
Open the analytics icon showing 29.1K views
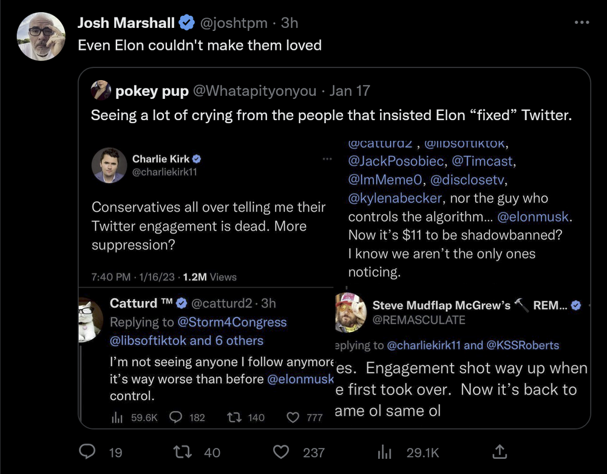point(385,452)
